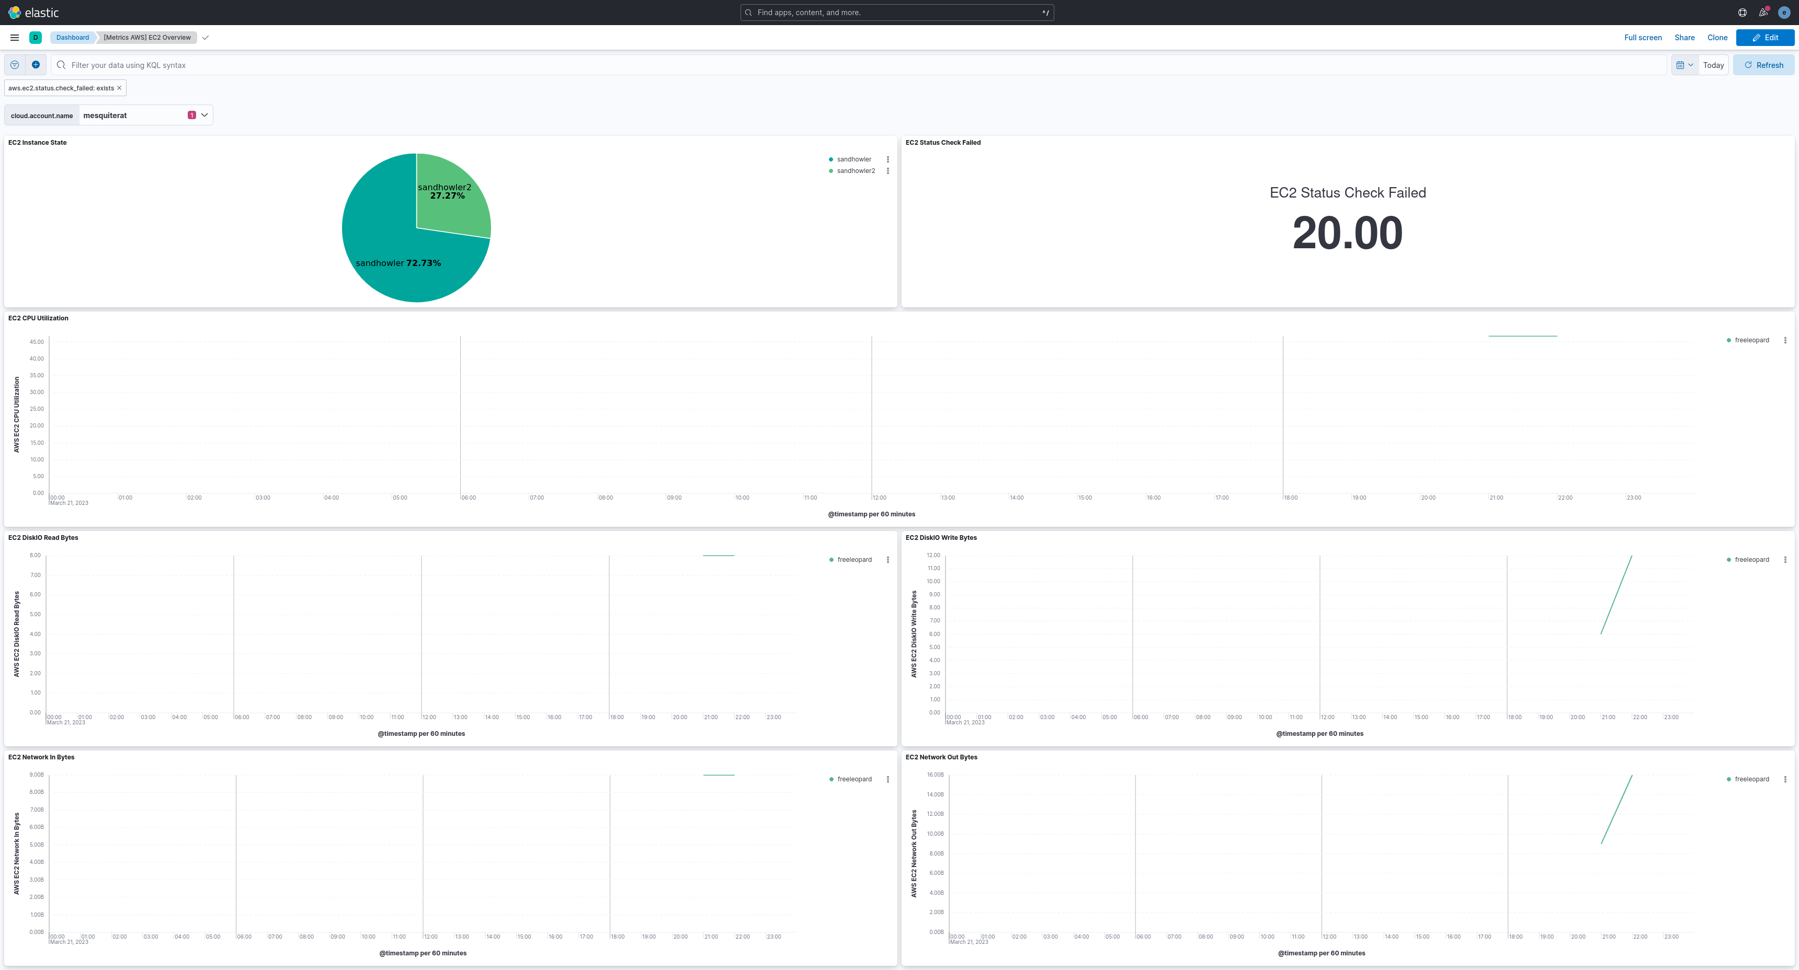The width and height of the screenshot is (1799, 970).
Task: Open your user profile avatar menu
Action: pyautogui.click(x=1785, y=12)
